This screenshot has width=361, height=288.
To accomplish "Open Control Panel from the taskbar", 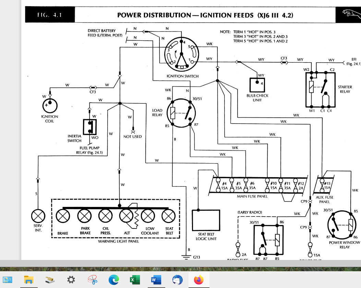I will point(8,280).
